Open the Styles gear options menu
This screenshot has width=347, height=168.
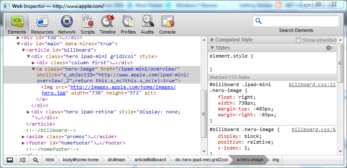330,48
